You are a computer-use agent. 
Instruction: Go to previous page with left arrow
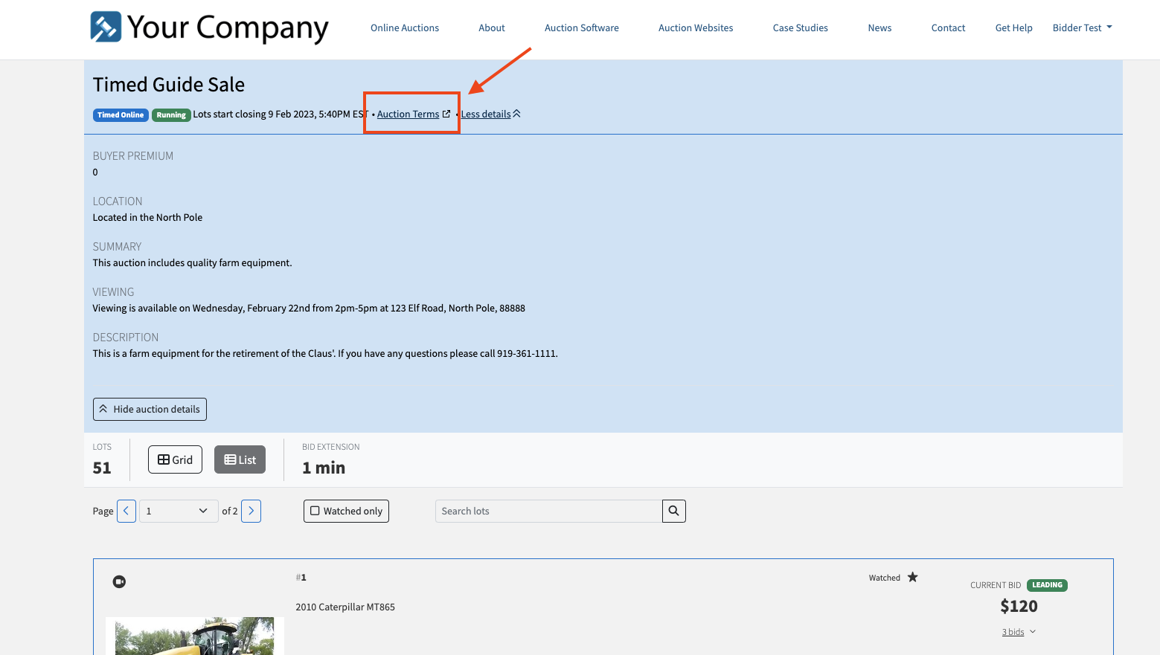[126, 511]
